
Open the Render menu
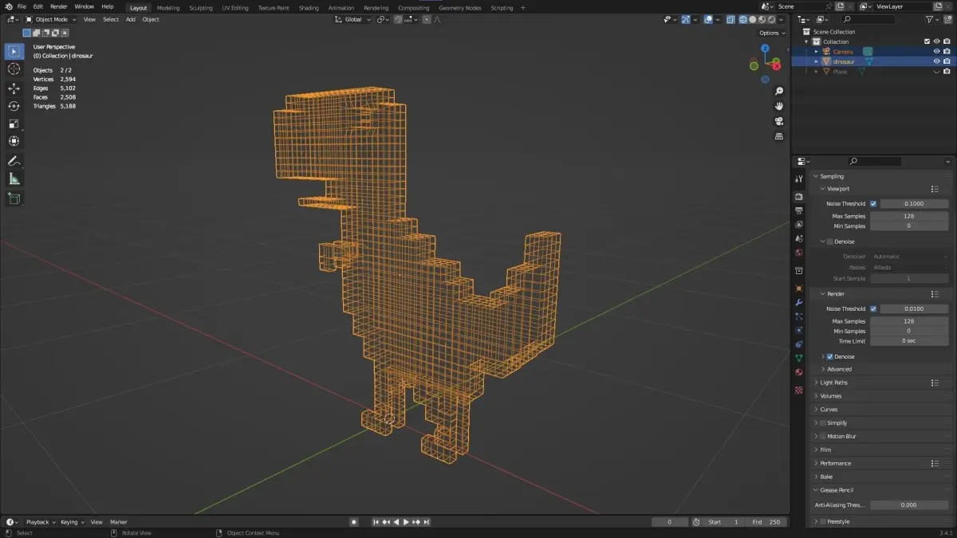59,6
